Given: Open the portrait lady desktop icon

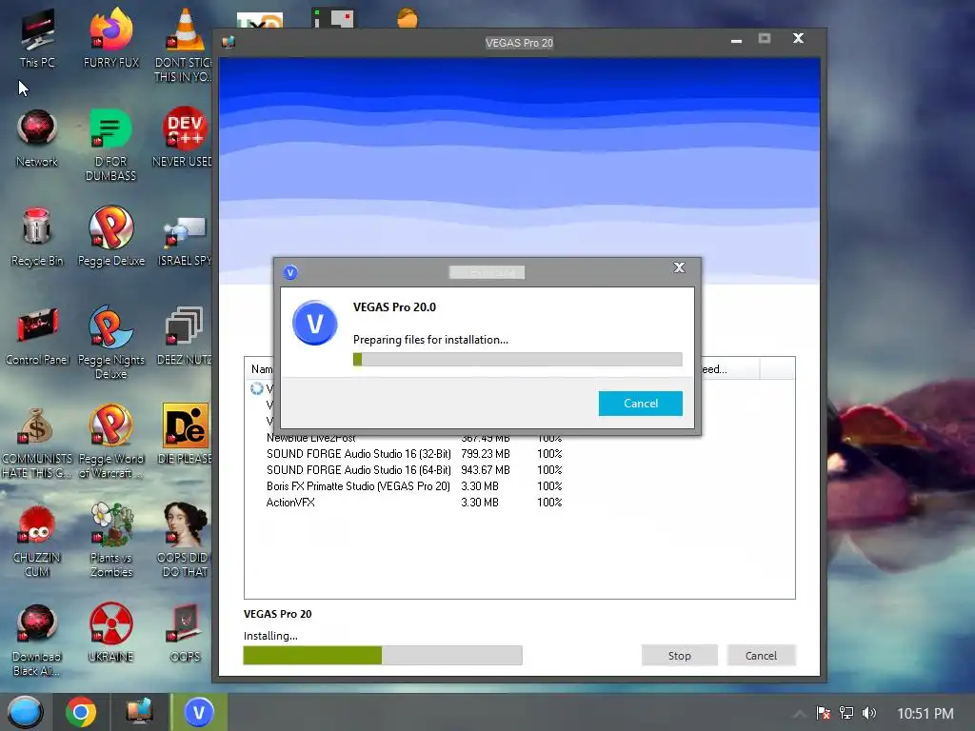Looking at the screenshot, I should [186, 540].
